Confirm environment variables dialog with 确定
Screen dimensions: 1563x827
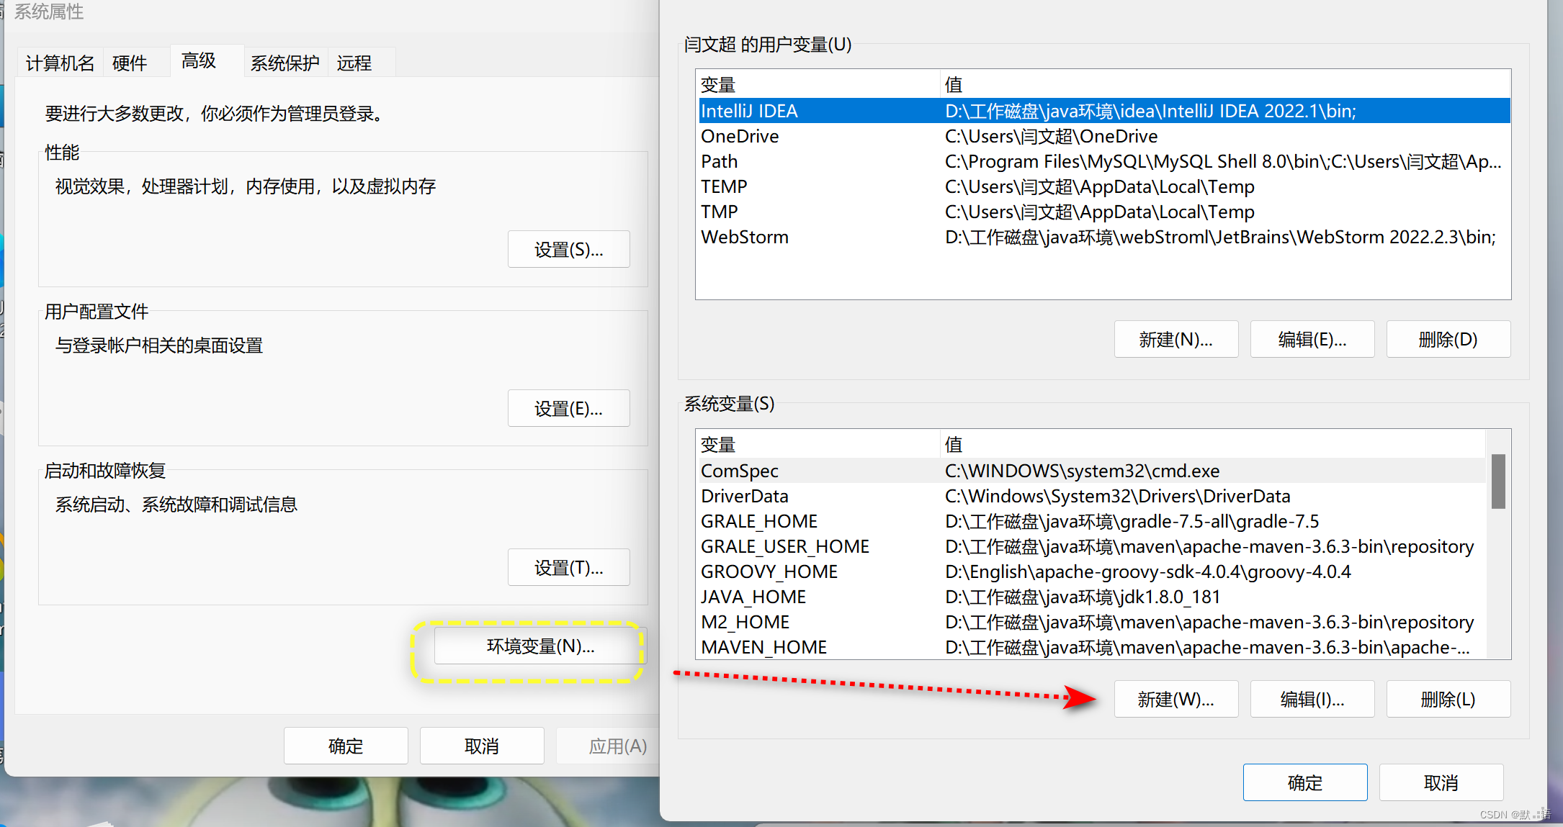(x=1304, y=782)
